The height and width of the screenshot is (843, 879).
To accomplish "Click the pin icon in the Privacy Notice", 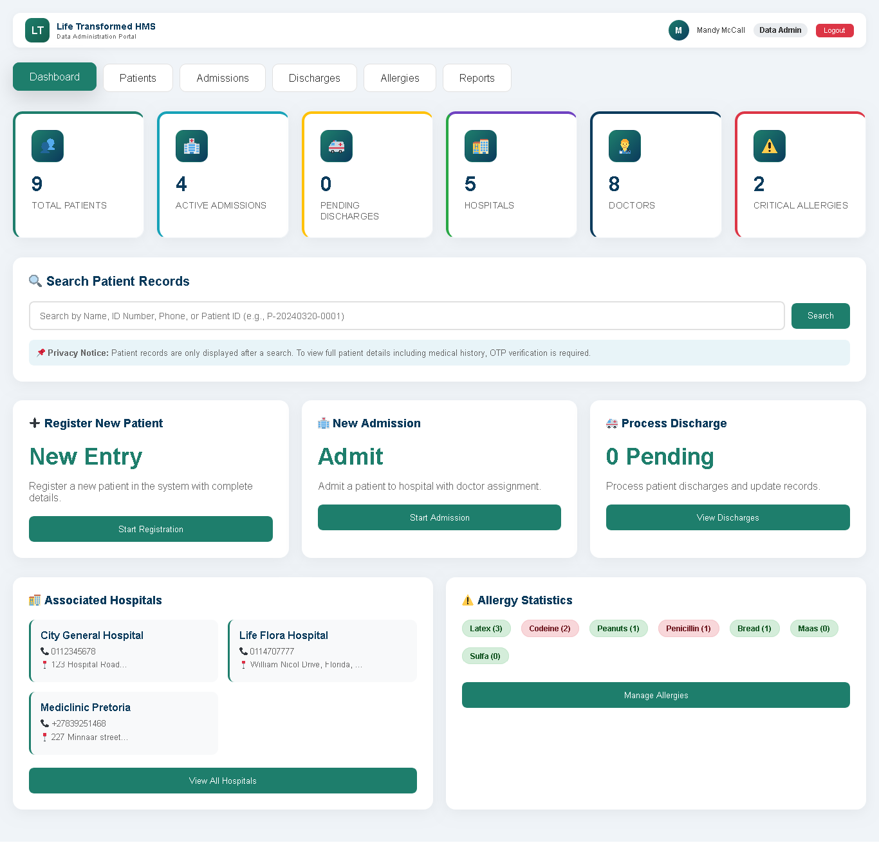I will 41,353.
